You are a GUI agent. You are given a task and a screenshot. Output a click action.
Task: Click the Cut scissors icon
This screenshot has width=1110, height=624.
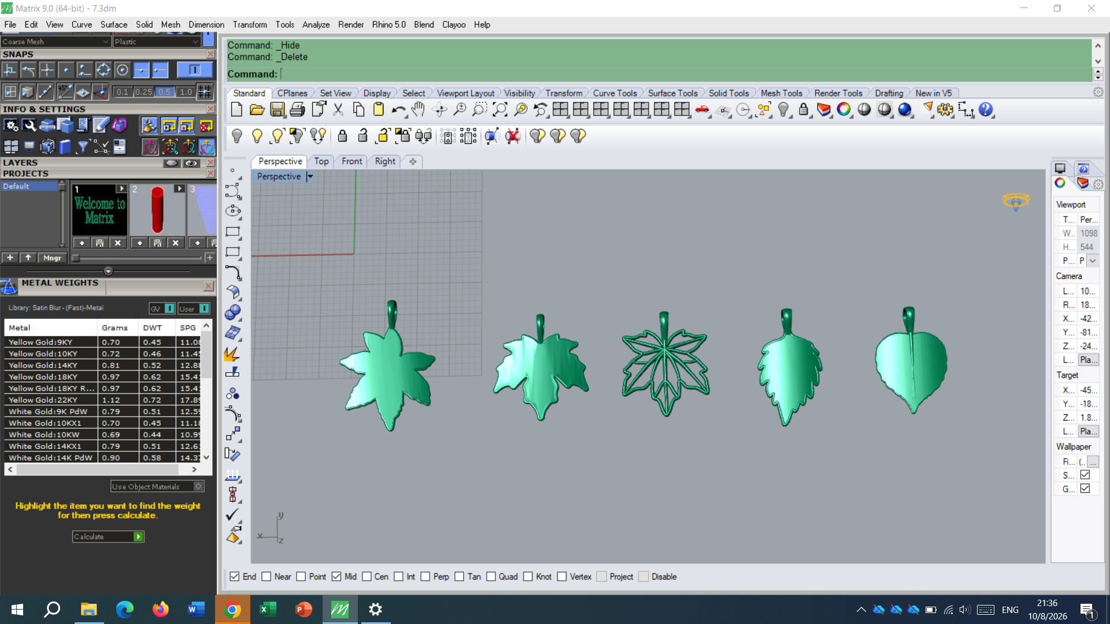338,110
